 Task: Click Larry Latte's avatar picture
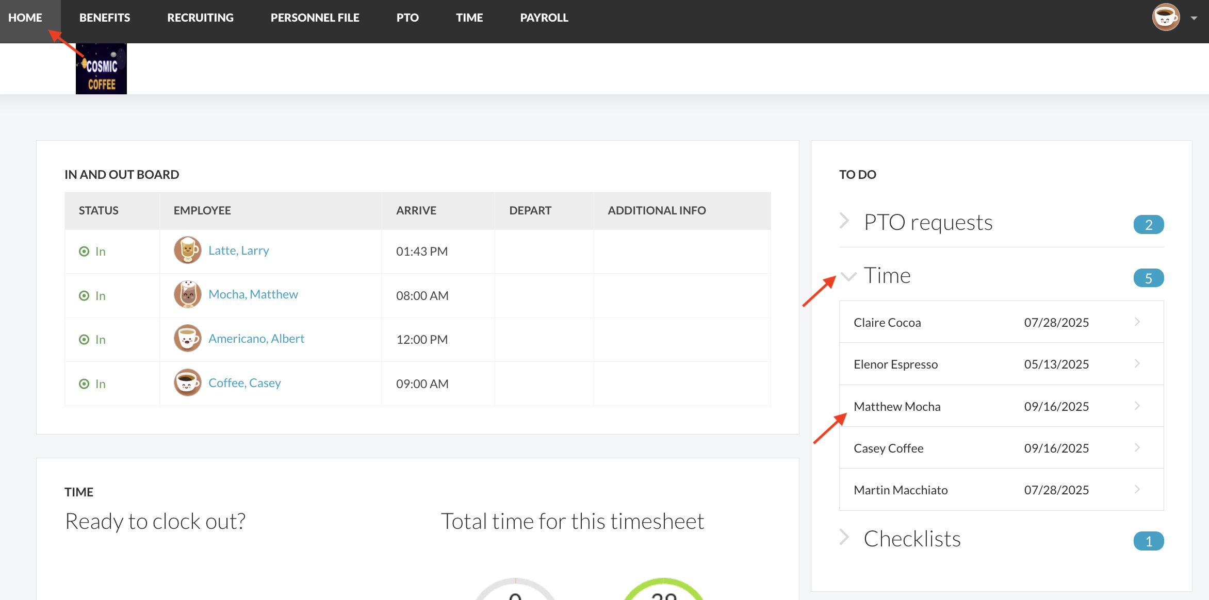[187, 251]
